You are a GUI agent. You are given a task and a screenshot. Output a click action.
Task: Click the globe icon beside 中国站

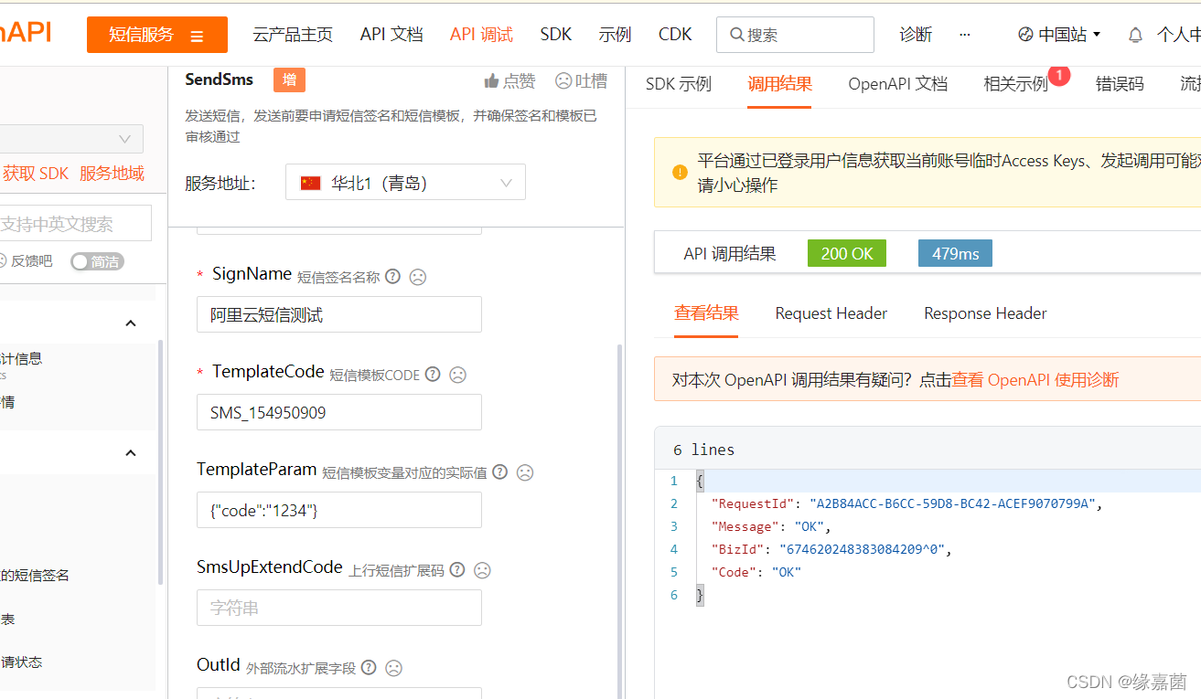(1025, 35)
